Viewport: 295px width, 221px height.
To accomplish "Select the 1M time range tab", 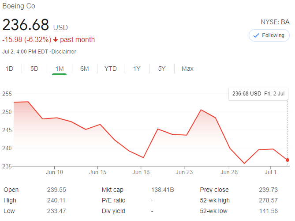I will tap(60, 69).
